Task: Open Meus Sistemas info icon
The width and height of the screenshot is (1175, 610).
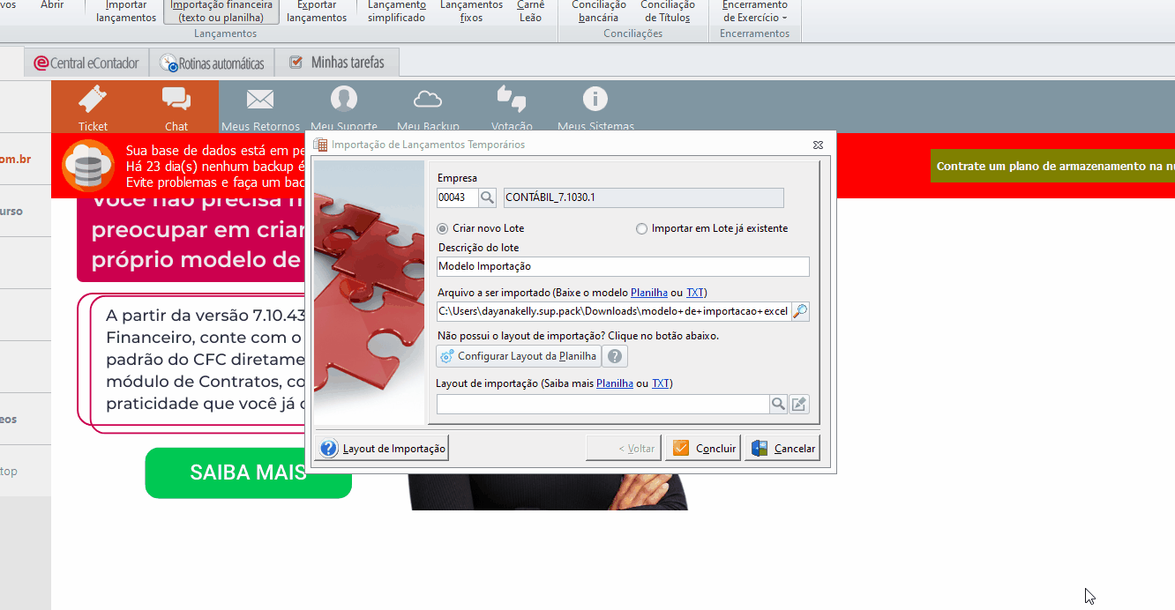Action: click(595, 99)
